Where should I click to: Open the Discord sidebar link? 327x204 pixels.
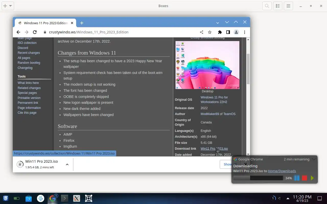click(23, 48)
